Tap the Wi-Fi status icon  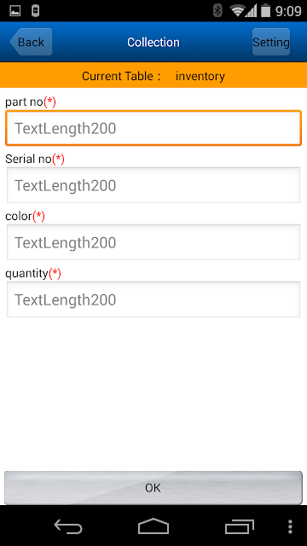coord(237,11)
